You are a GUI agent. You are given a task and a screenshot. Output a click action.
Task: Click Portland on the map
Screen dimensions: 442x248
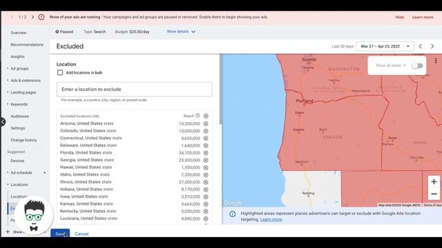point(305,101)
